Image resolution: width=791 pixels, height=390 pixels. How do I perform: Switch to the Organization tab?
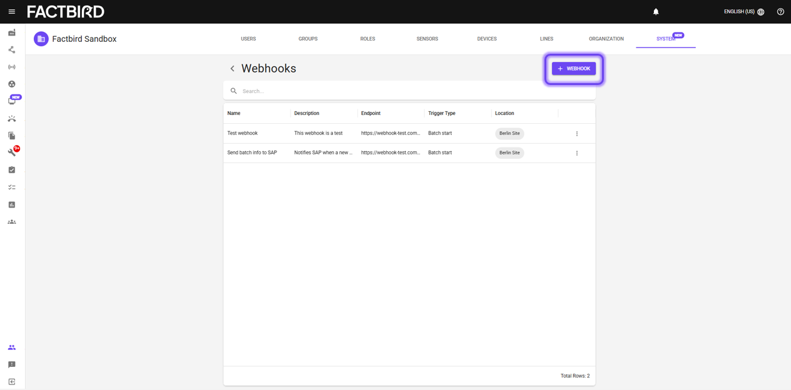pyautogui.click(x=606, y=39)
